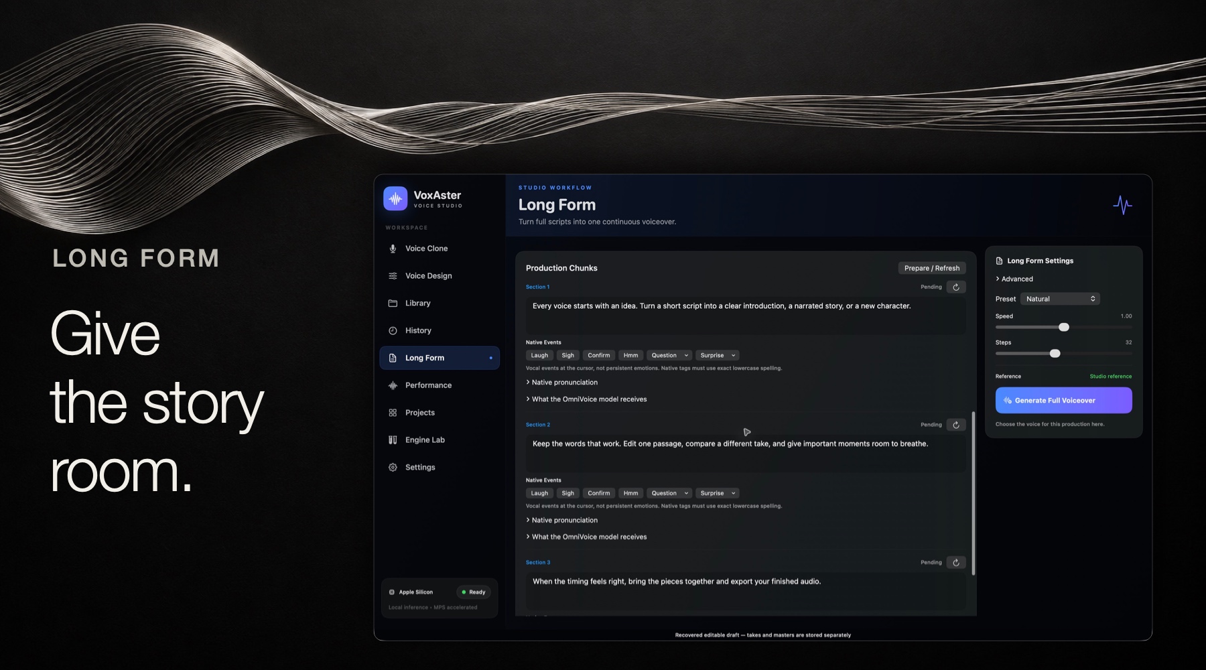
Task: Click the microphone icon beside Voice Clone
Action: point(393,249)
